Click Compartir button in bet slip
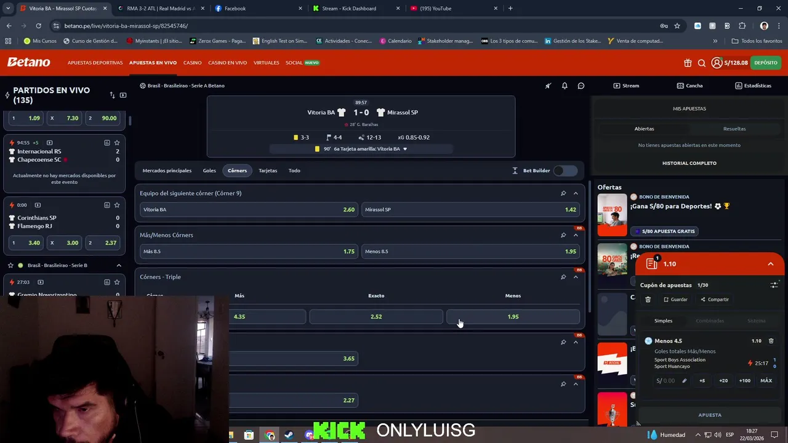This screenshot has height=443, width=788. (x=715, y=300)
